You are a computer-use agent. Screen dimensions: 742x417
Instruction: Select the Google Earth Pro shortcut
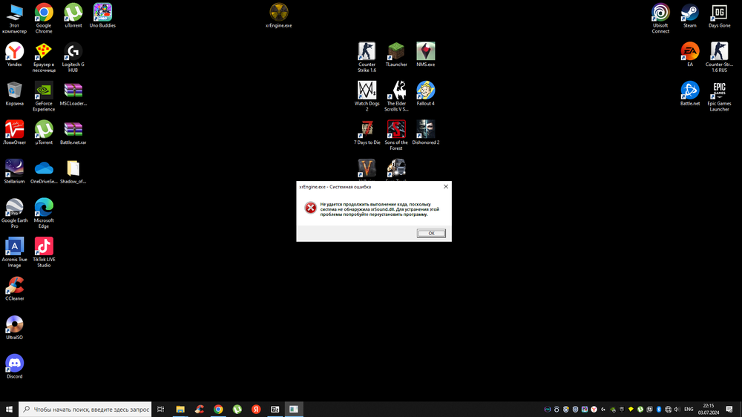point(15,213)
